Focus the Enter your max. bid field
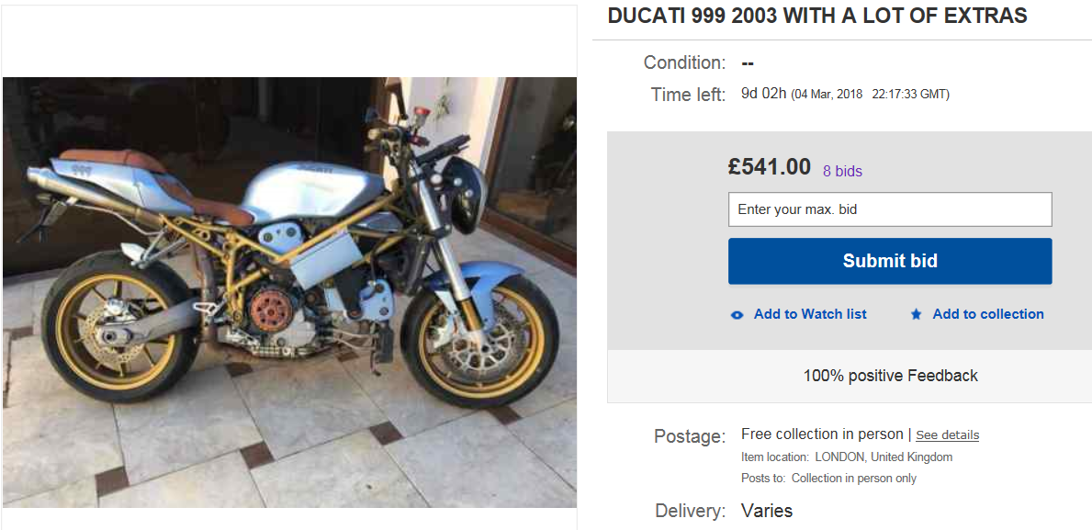 pos(889,209)
